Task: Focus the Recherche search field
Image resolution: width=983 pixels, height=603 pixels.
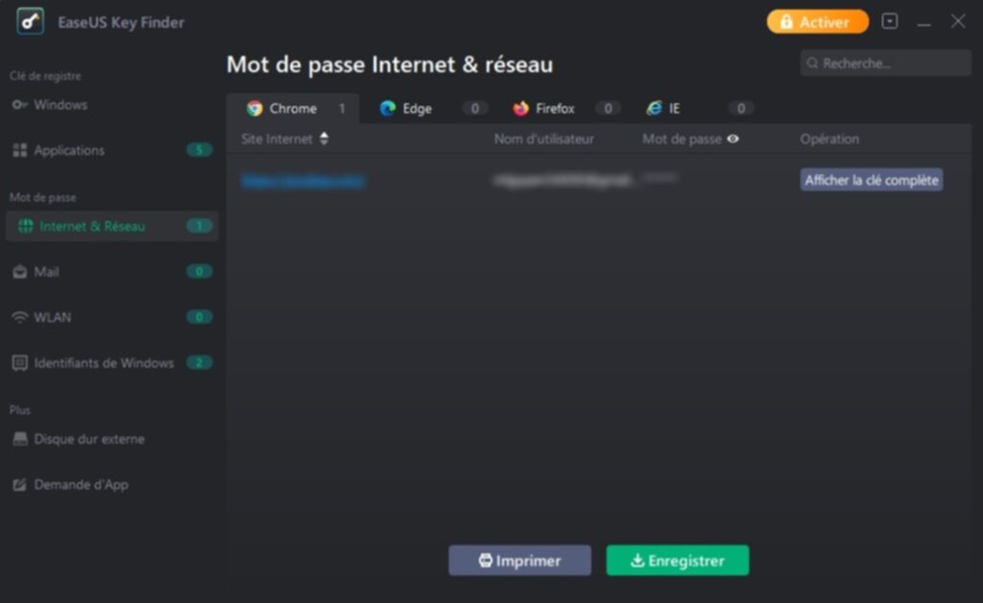Action: (x=885, y=63)
